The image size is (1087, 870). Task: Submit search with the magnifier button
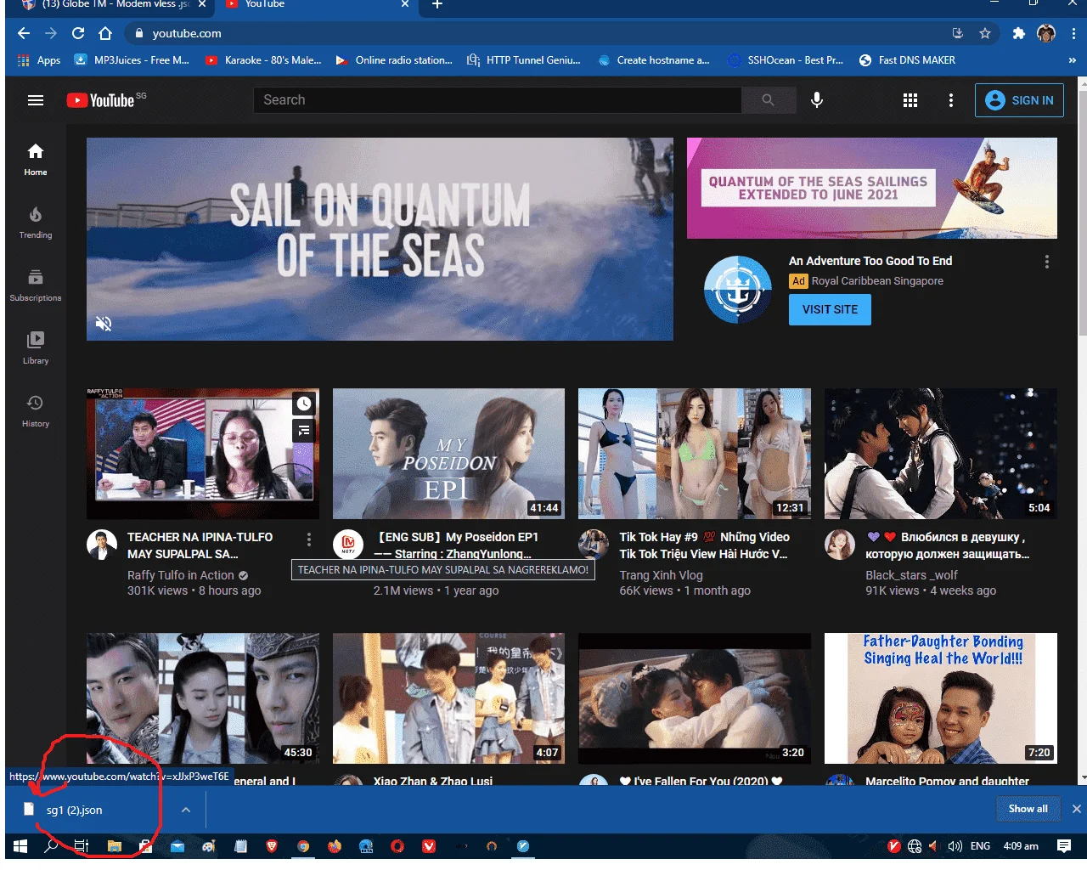click(768, 100)
